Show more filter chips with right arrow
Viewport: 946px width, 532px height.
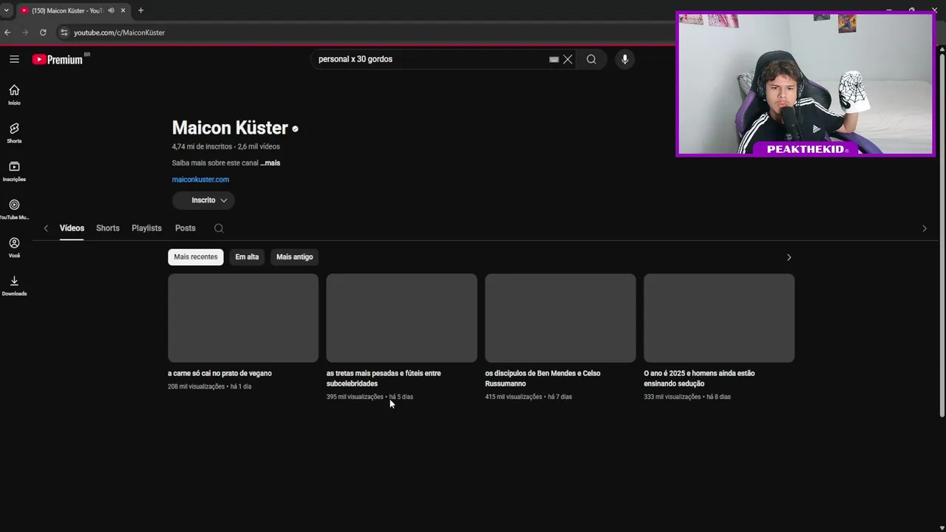pyautogui.click(x=789, y=257)
